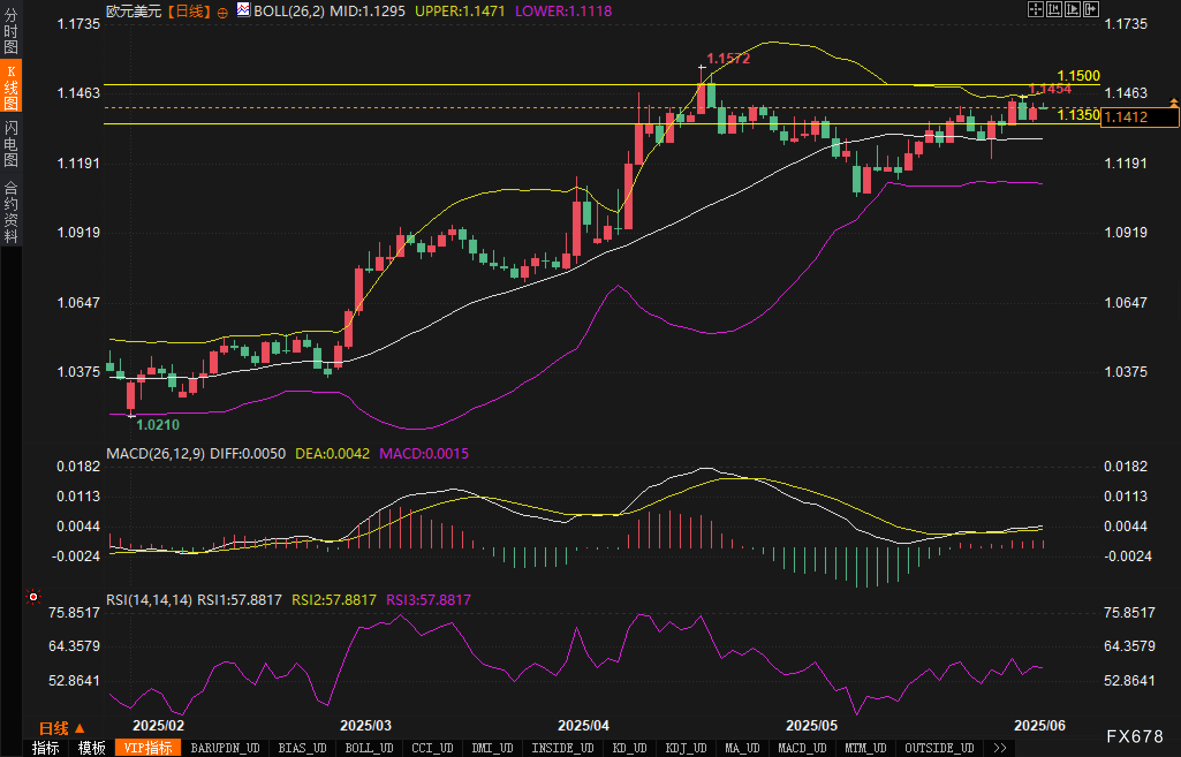Image resolution: width=1181 pixels, height=757 pixels.
Task: Select the KDJ_UD indicator button
Action: 686,748
